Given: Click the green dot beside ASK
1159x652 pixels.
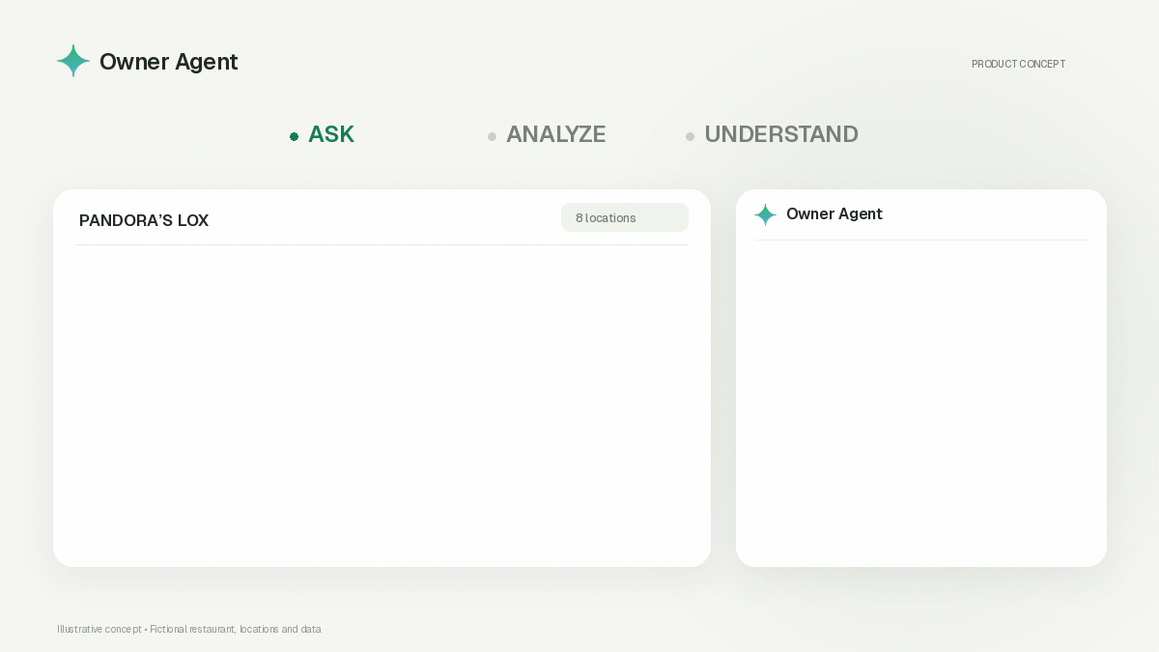Looking at the screenshot, I should pyautogui.click(x=295, y=136).
